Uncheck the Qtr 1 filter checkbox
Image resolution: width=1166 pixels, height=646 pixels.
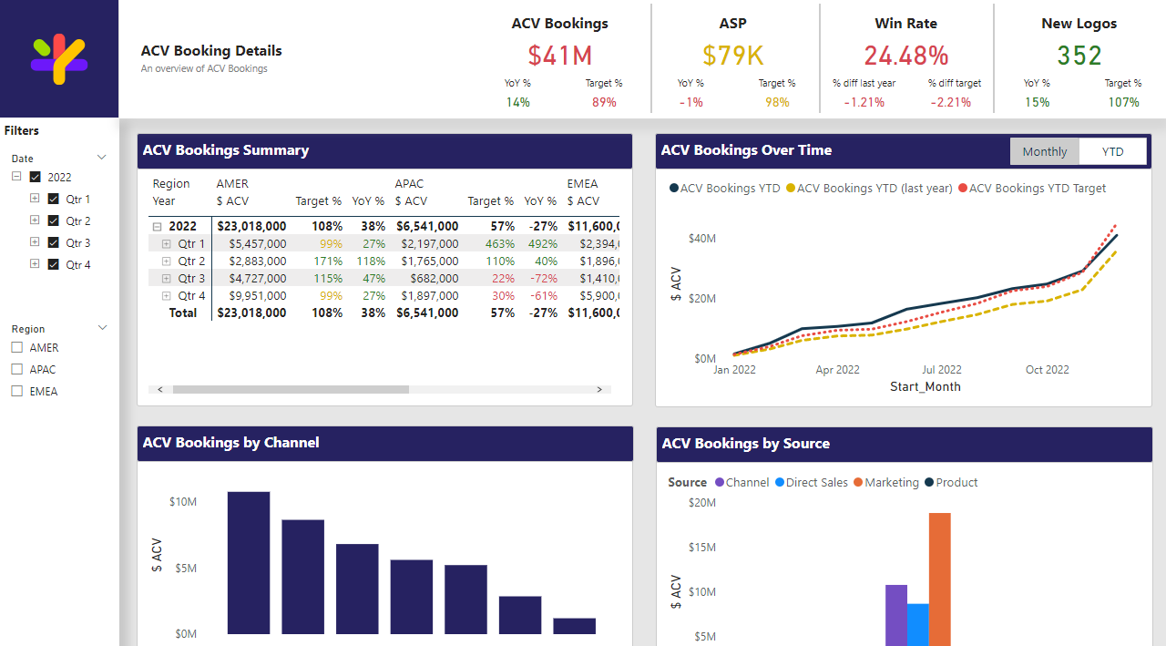(x=53, y=199)
